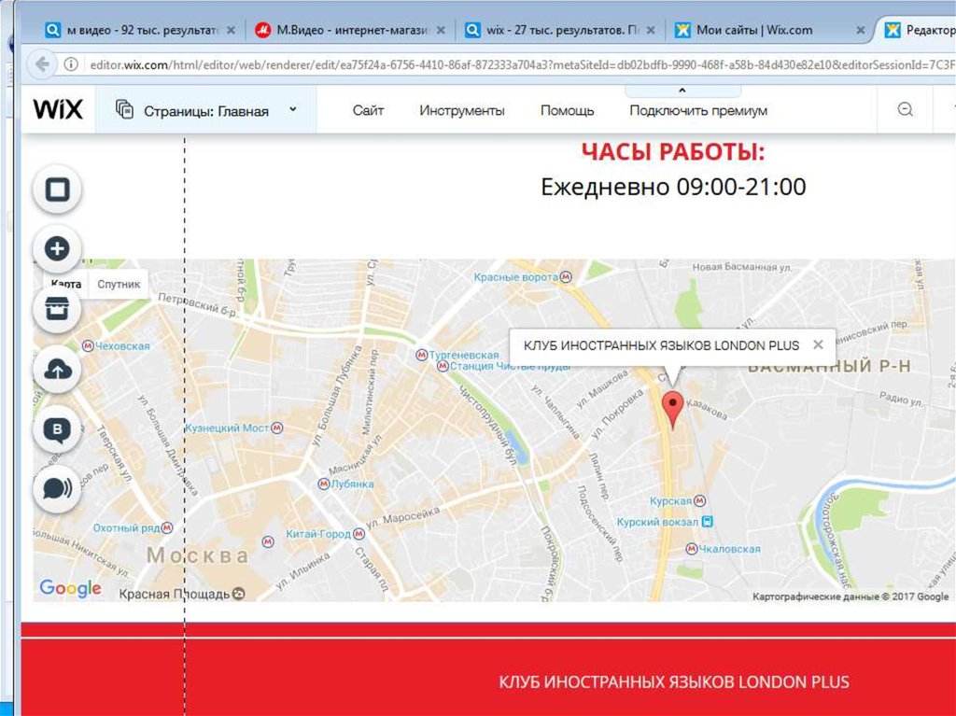Screen dimensions: 956x716
Task: Click the Google logo on the map
Action: pyautogui.click(x=70, y=588)
